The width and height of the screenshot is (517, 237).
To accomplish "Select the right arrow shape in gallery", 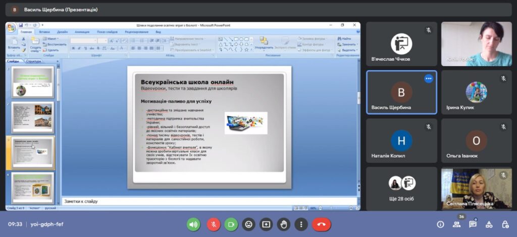I will pyautogui.click(x=236, y=44).
